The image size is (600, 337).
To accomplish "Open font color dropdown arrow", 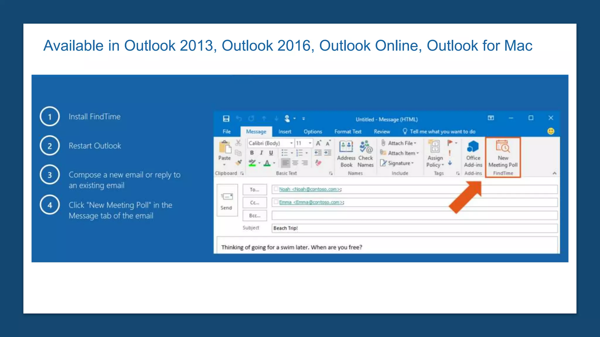I will 274,163.
